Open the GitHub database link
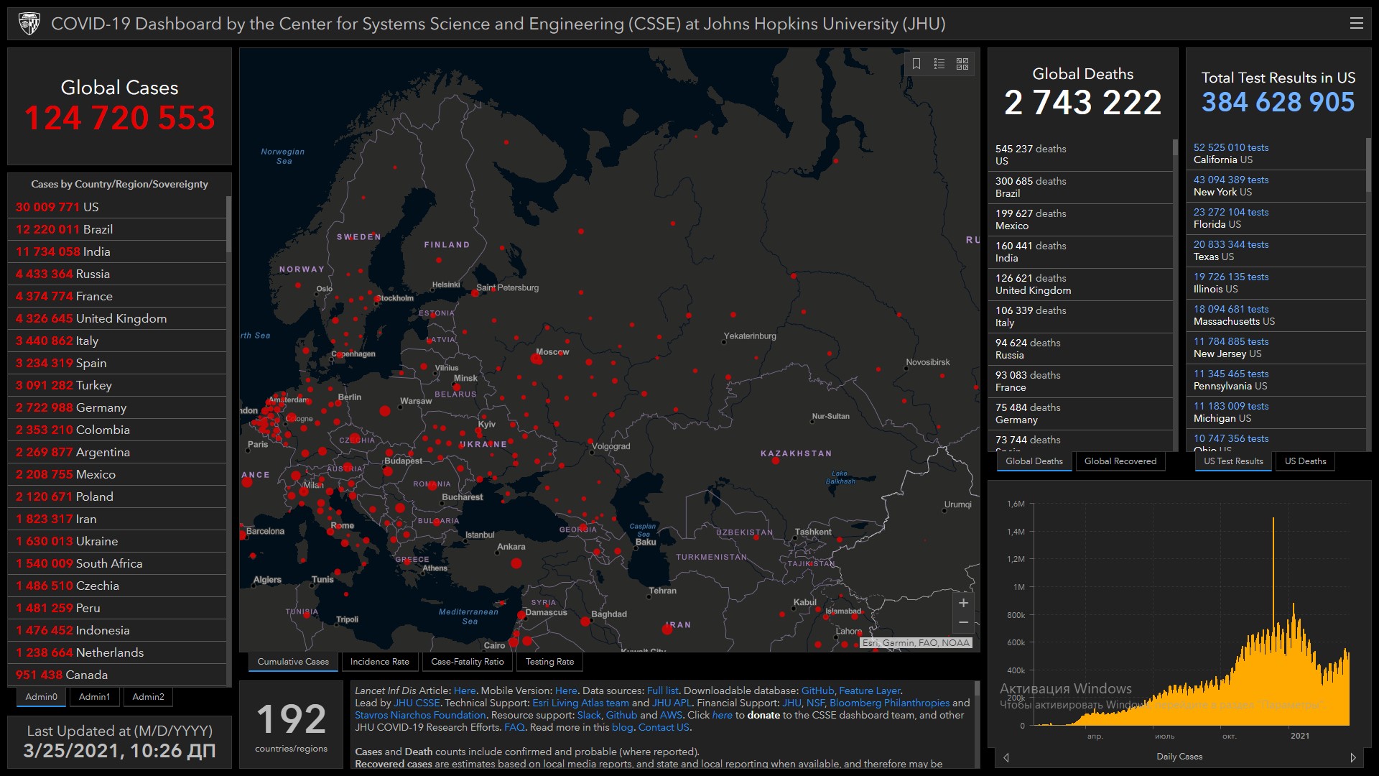 point(817,690)
